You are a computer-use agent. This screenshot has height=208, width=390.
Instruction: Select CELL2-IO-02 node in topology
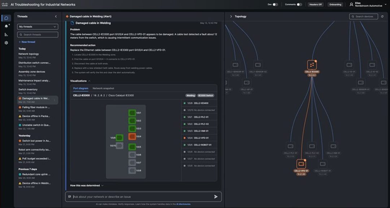click(x=372, y=65)
